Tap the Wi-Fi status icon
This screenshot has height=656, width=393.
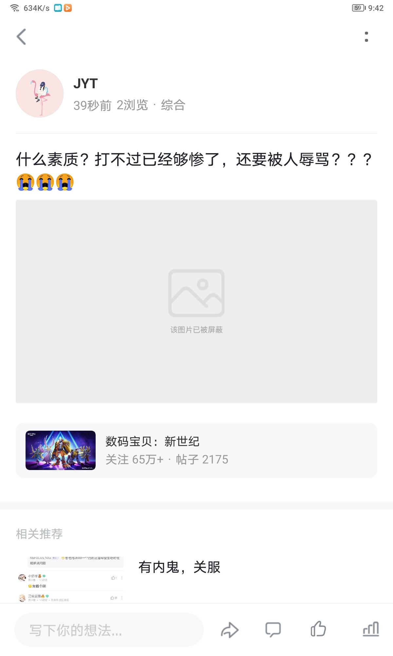[x=15, y=8]
